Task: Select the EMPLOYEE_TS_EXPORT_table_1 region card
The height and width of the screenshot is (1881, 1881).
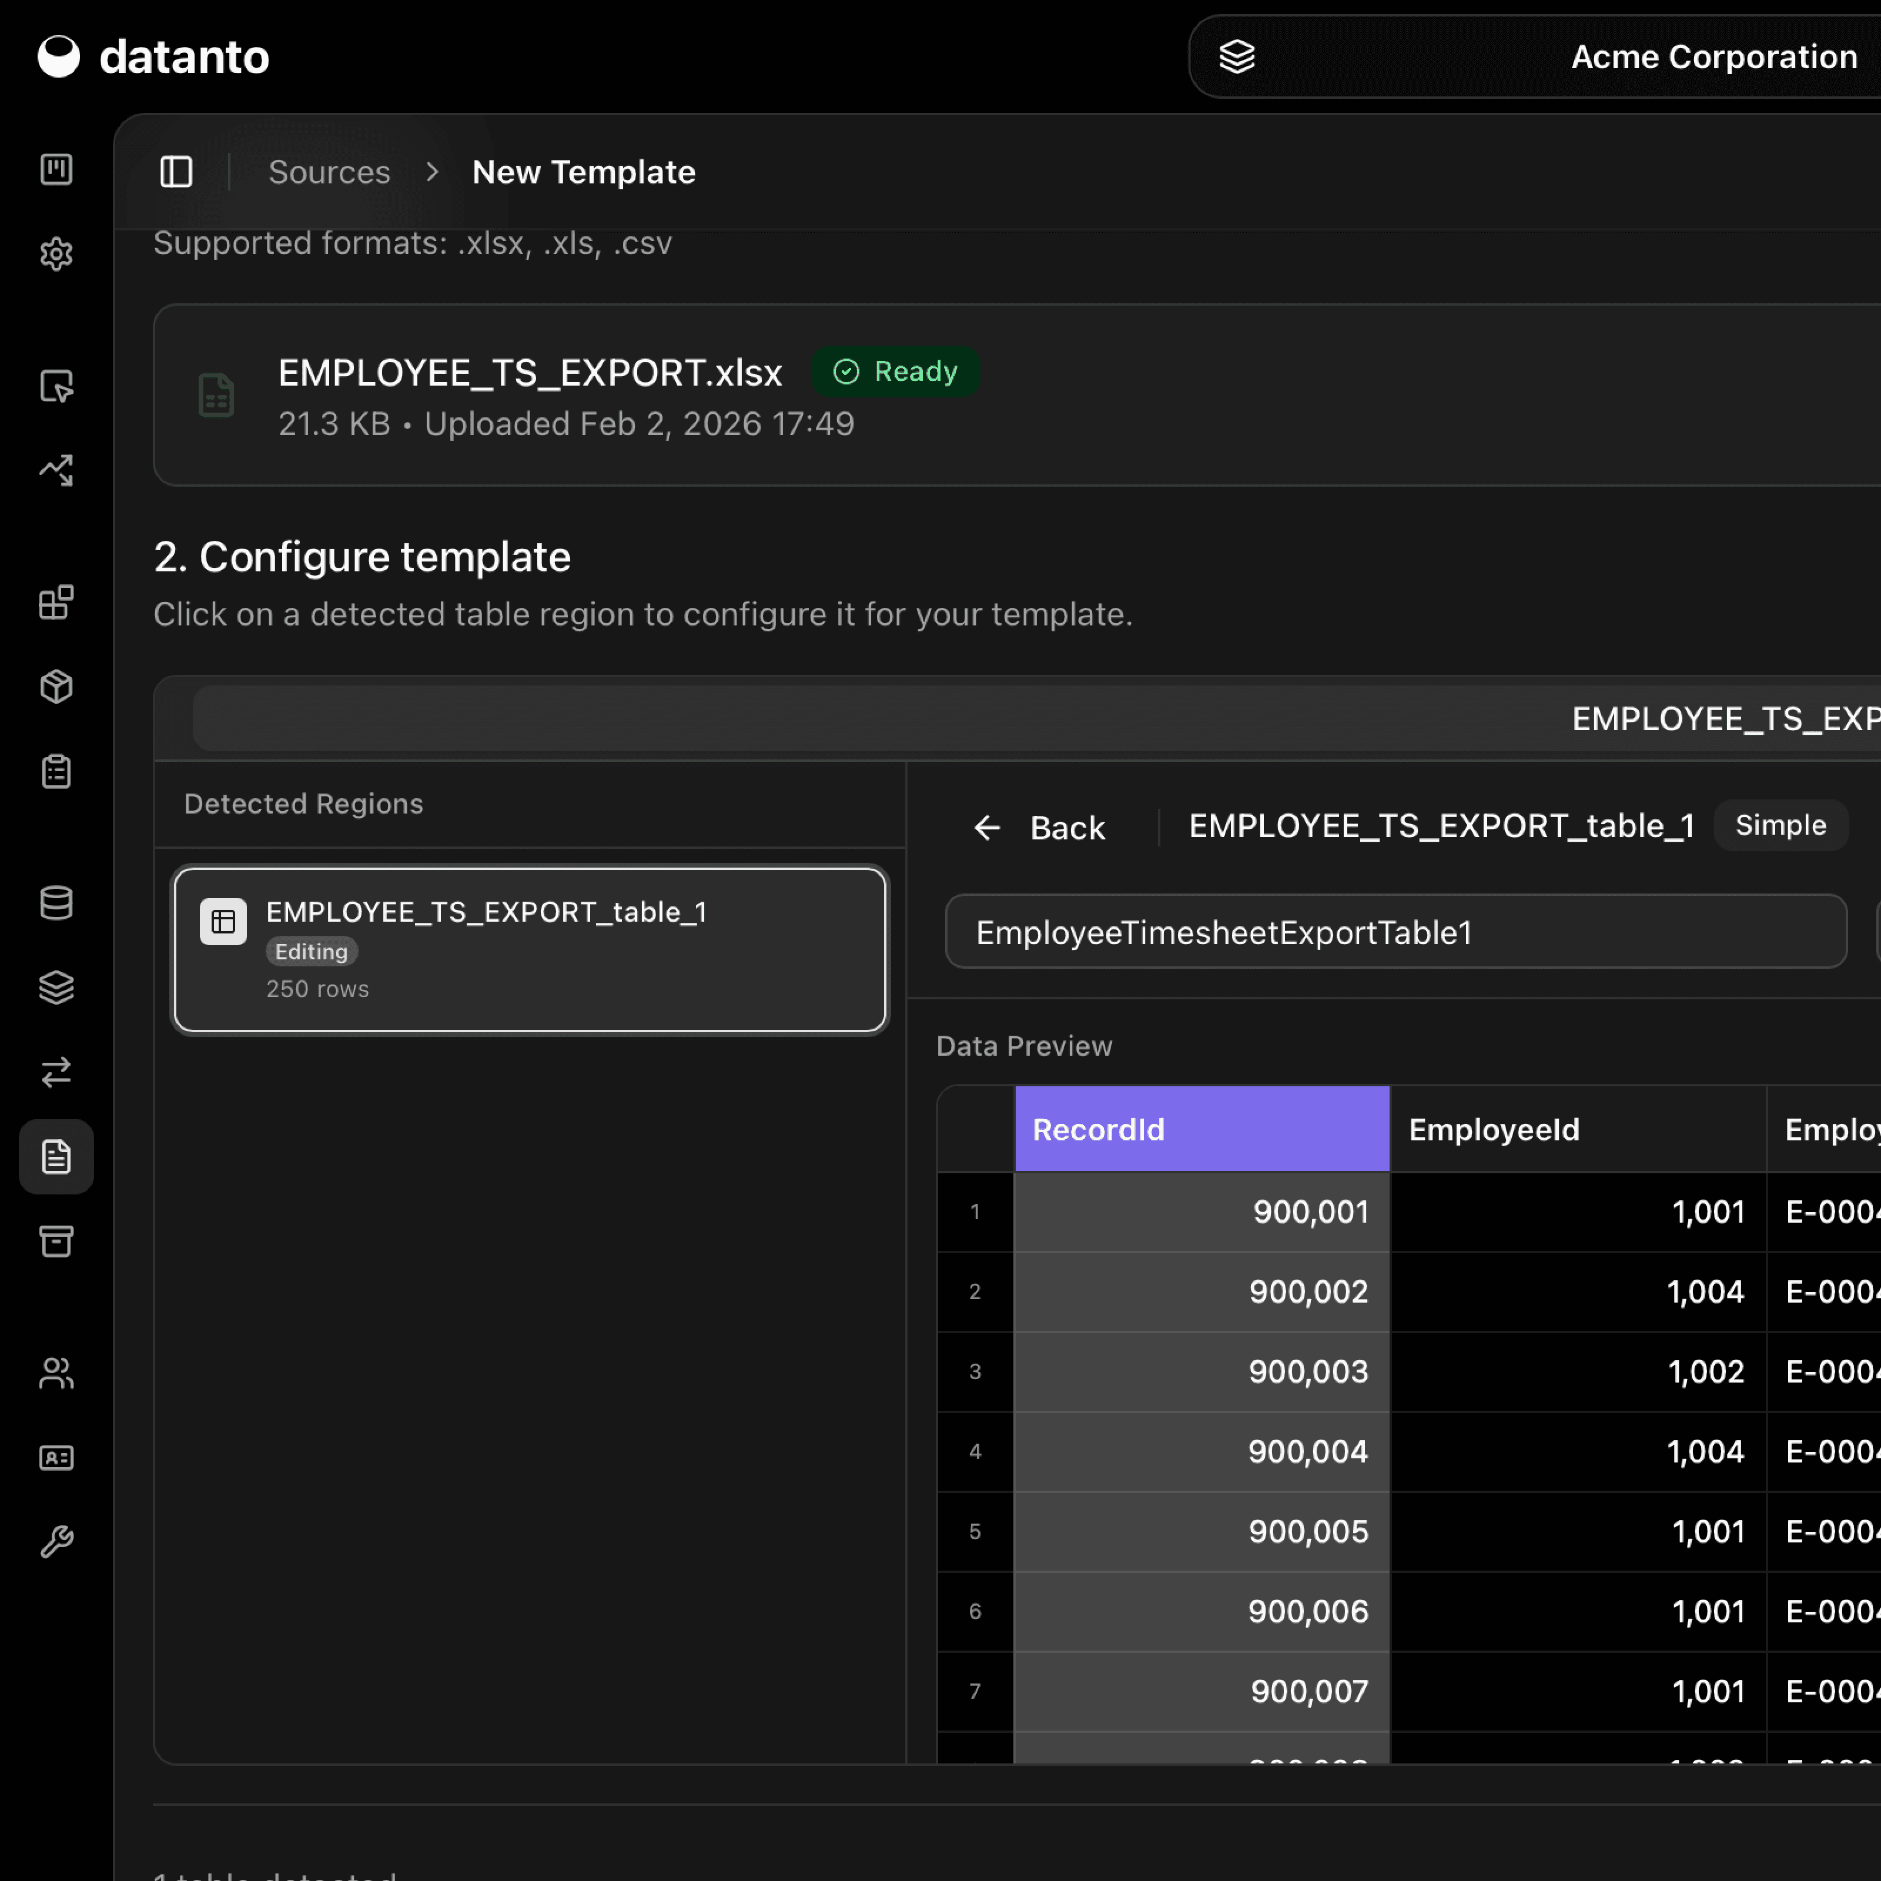Action: click(x=530, y=949)
